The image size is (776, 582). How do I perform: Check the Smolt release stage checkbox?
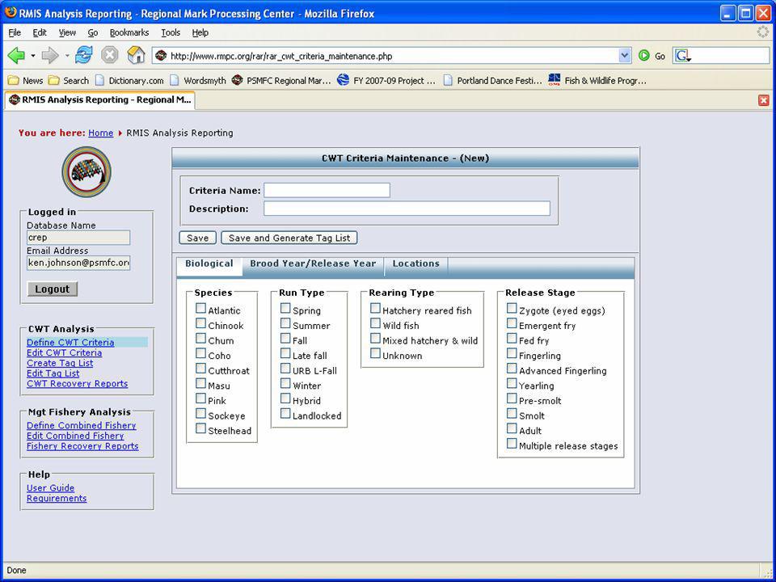pyautogui.click(x=512, y=414)
